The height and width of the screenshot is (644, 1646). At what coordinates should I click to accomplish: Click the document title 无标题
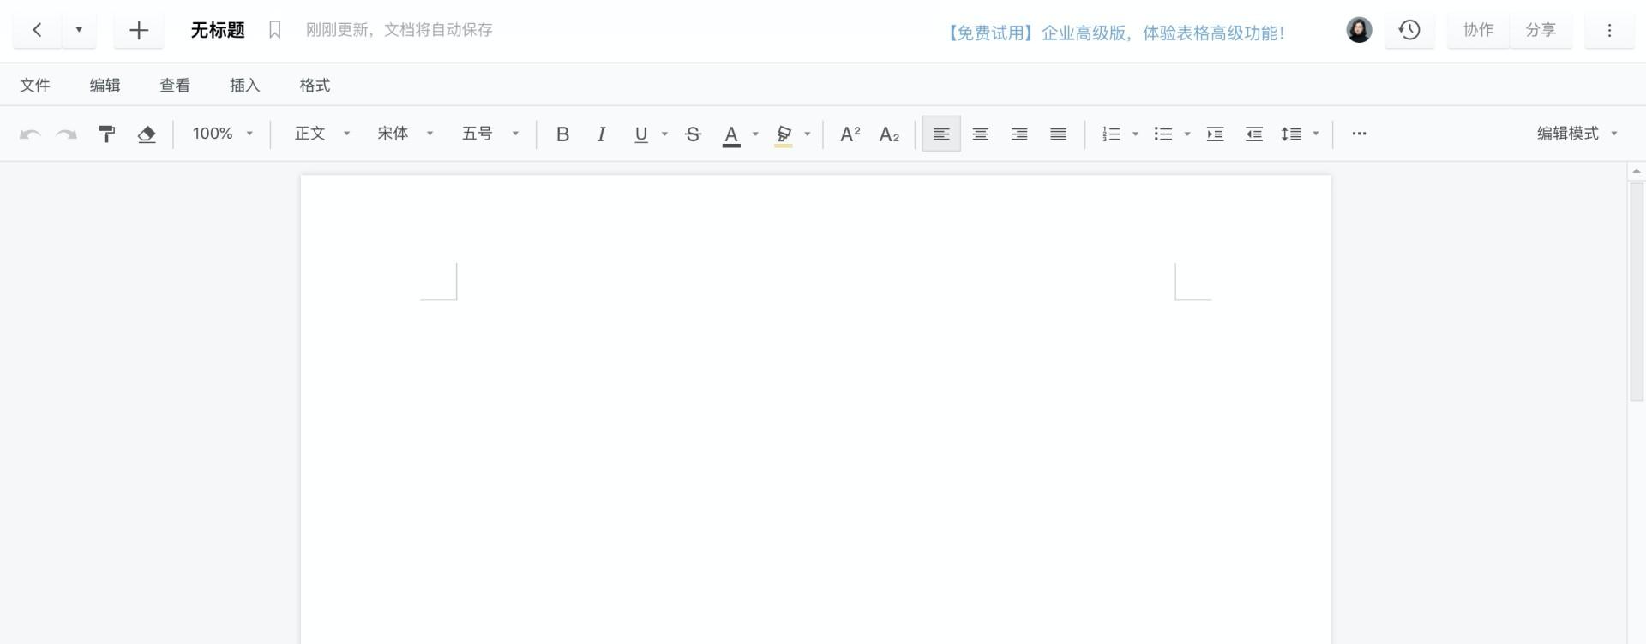click(218, 30)
